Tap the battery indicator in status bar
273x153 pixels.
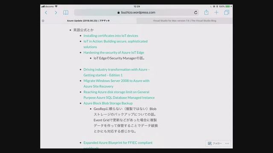pyautogui.click(x=227, y=6)
